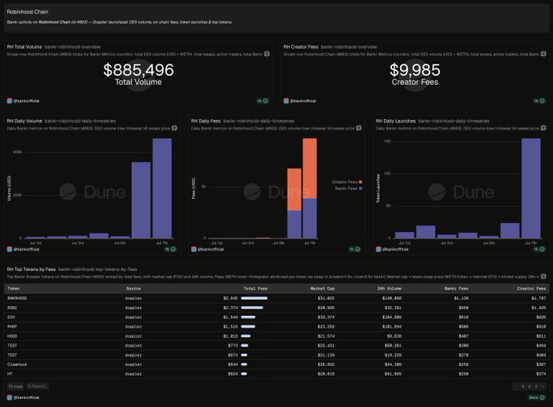
Task: Click the bankrofficial avatar under RH Daily Fees chart
Action: coord(194,249)
